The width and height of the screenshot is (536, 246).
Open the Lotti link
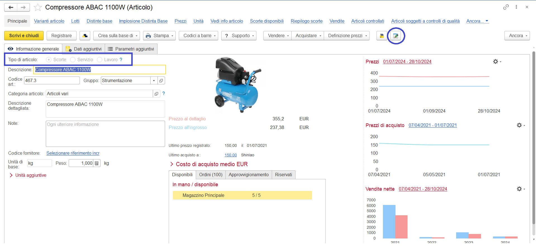pyautogui.click(x=75, y=21)
